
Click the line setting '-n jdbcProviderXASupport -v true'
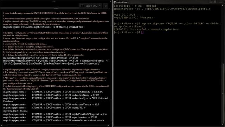pos(55,114)
